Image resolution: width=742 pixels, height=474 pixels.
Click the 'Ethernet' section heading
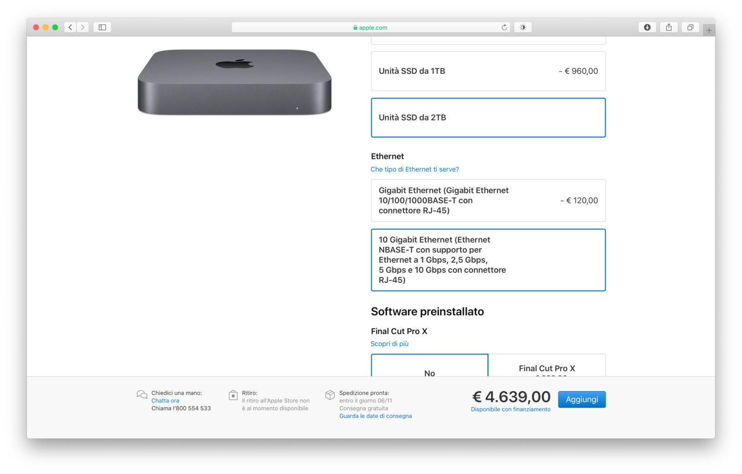(387, 156)
